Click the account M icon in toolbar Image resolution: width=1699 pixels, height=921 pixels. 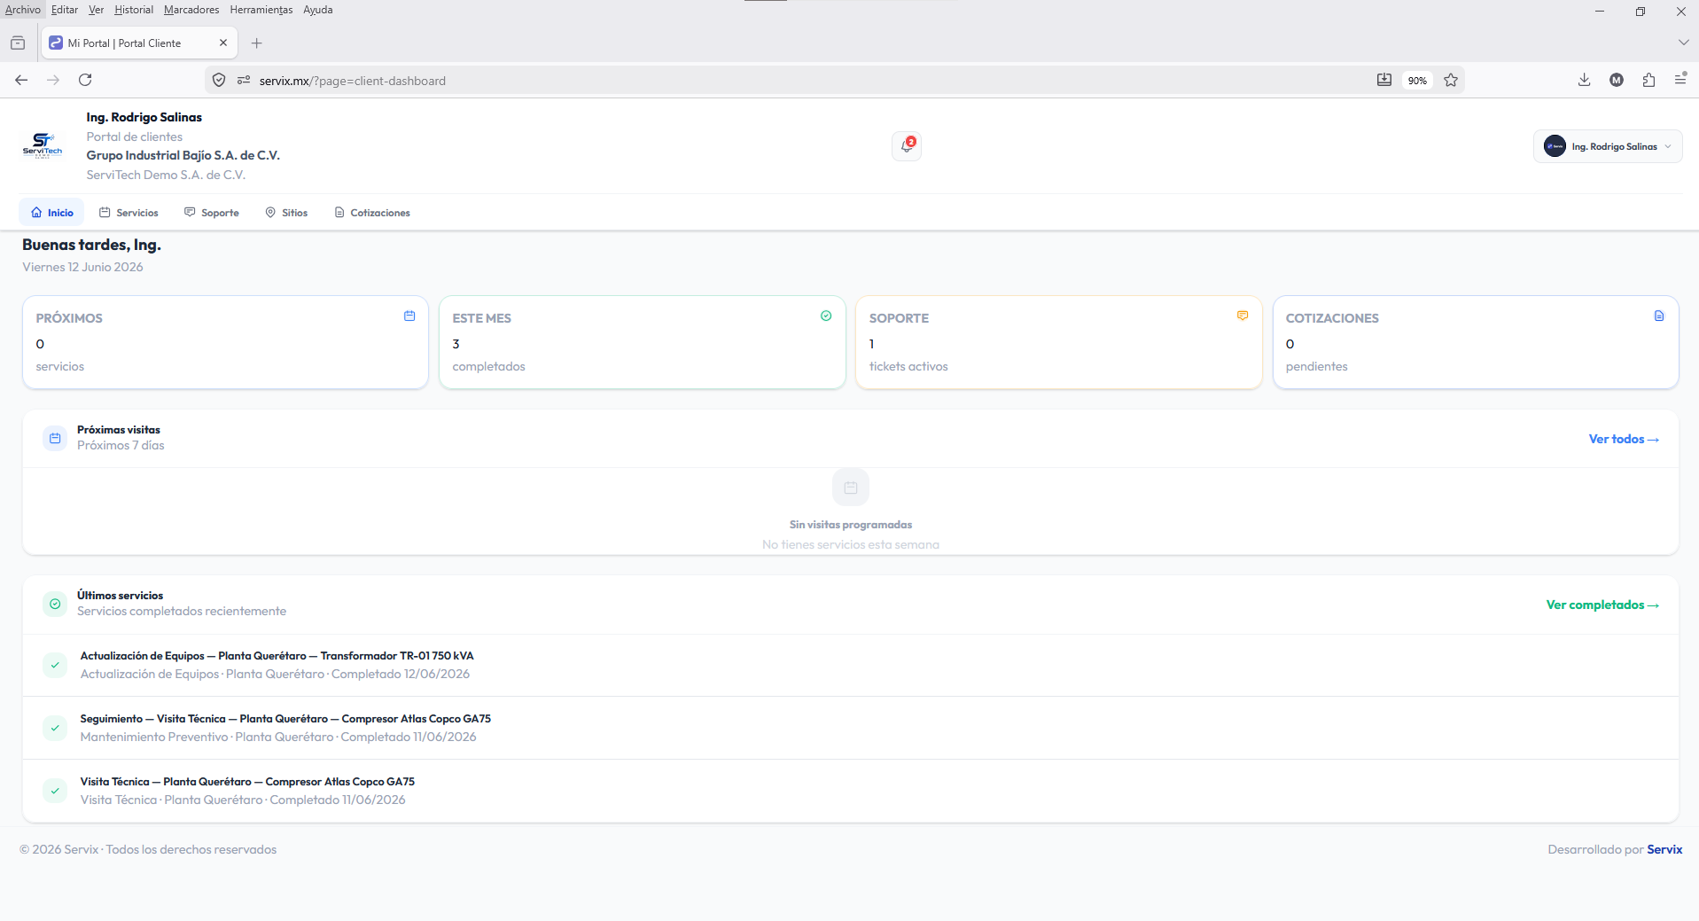[1617, 80]
